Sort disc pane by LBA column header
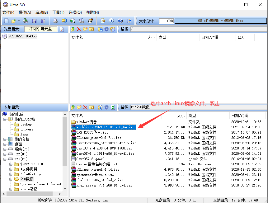The height and width of the screenshot is (203, 268). click(245, 37)
